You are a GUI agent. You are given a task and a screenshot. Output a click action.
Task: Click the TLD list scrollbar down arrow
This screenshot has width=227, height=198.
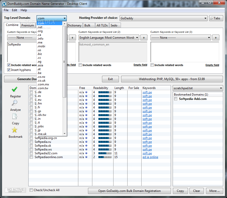65,134
